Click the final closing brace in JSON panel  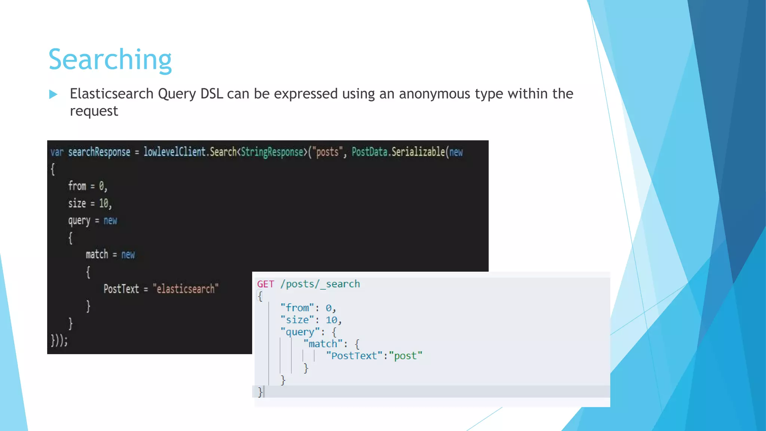point(260,392)
